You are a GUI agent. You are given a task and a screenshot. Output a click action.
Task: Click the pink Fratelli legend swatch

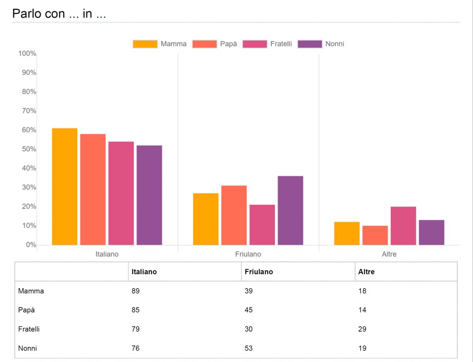[255, 44]
